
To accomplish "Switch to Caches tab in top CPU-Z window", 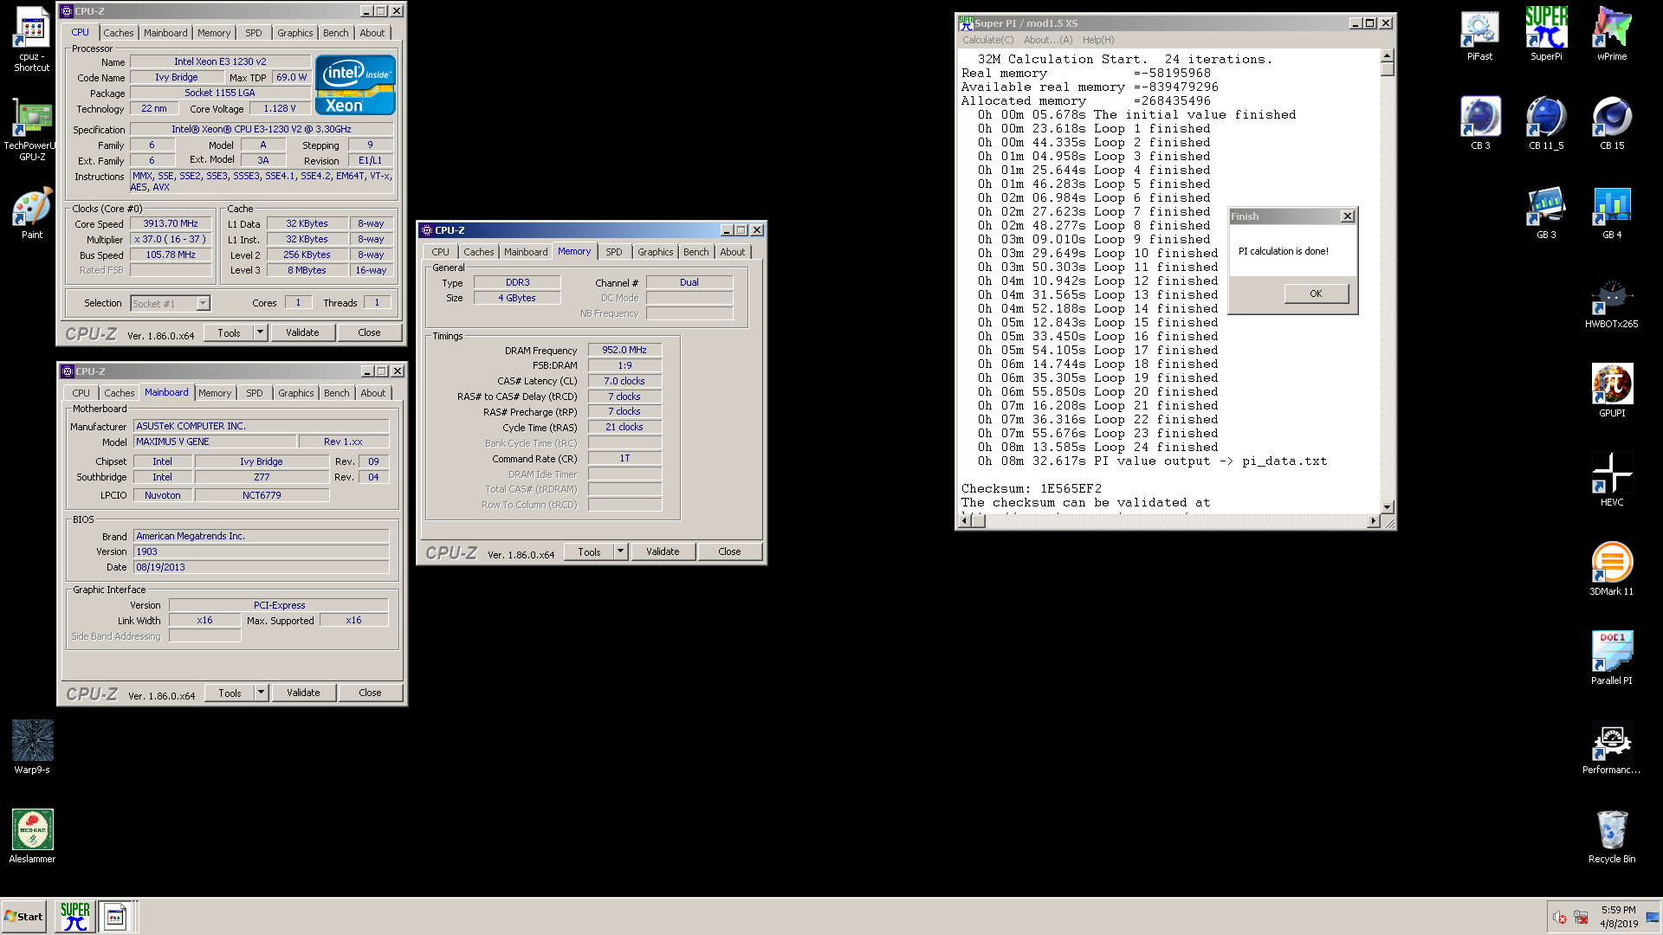I will (x=119, y=33).
